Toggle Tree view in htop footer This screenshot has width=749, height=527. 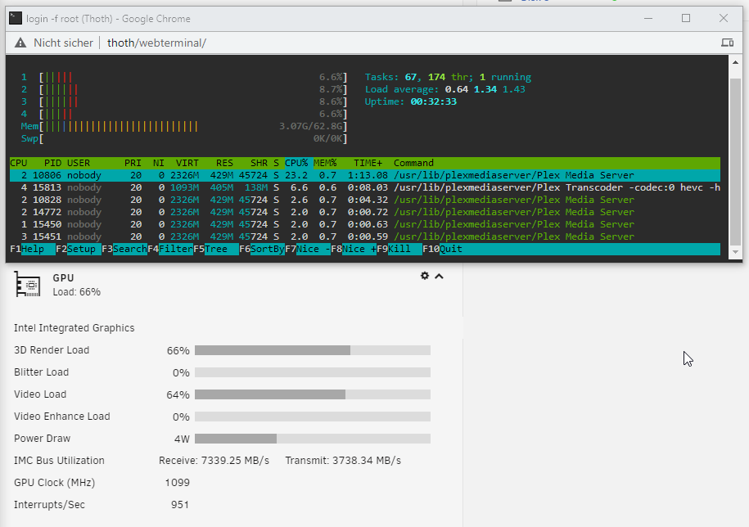(216, 249)
